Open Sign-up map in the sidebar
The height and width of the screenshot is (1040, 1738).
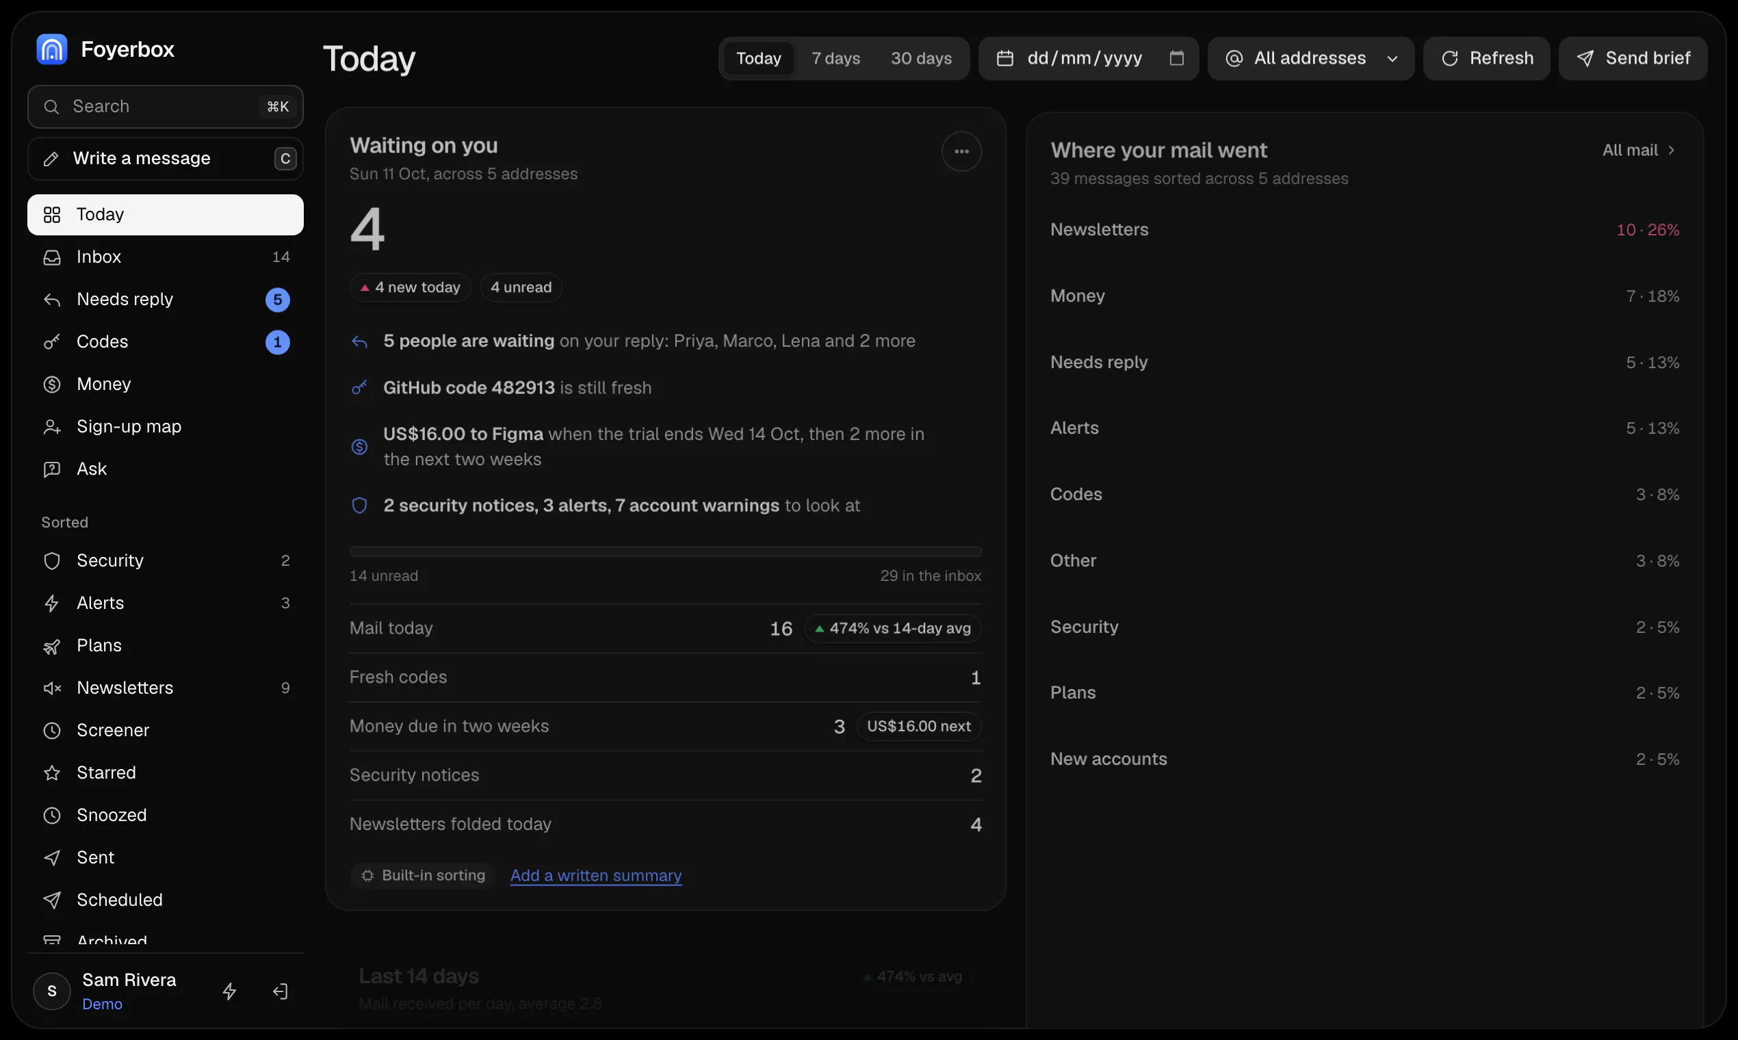[166, 426]
